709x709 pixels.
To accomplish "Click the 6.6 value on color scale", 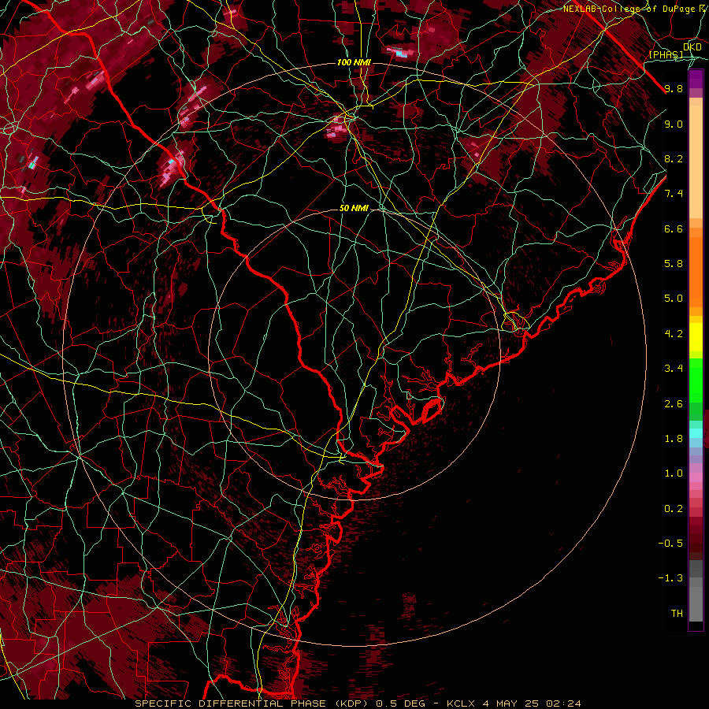I will 674,228.
